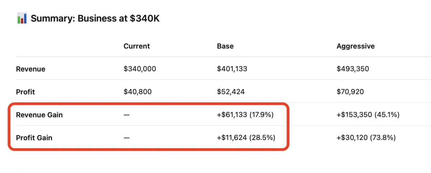Click the Profit row label

26,92
